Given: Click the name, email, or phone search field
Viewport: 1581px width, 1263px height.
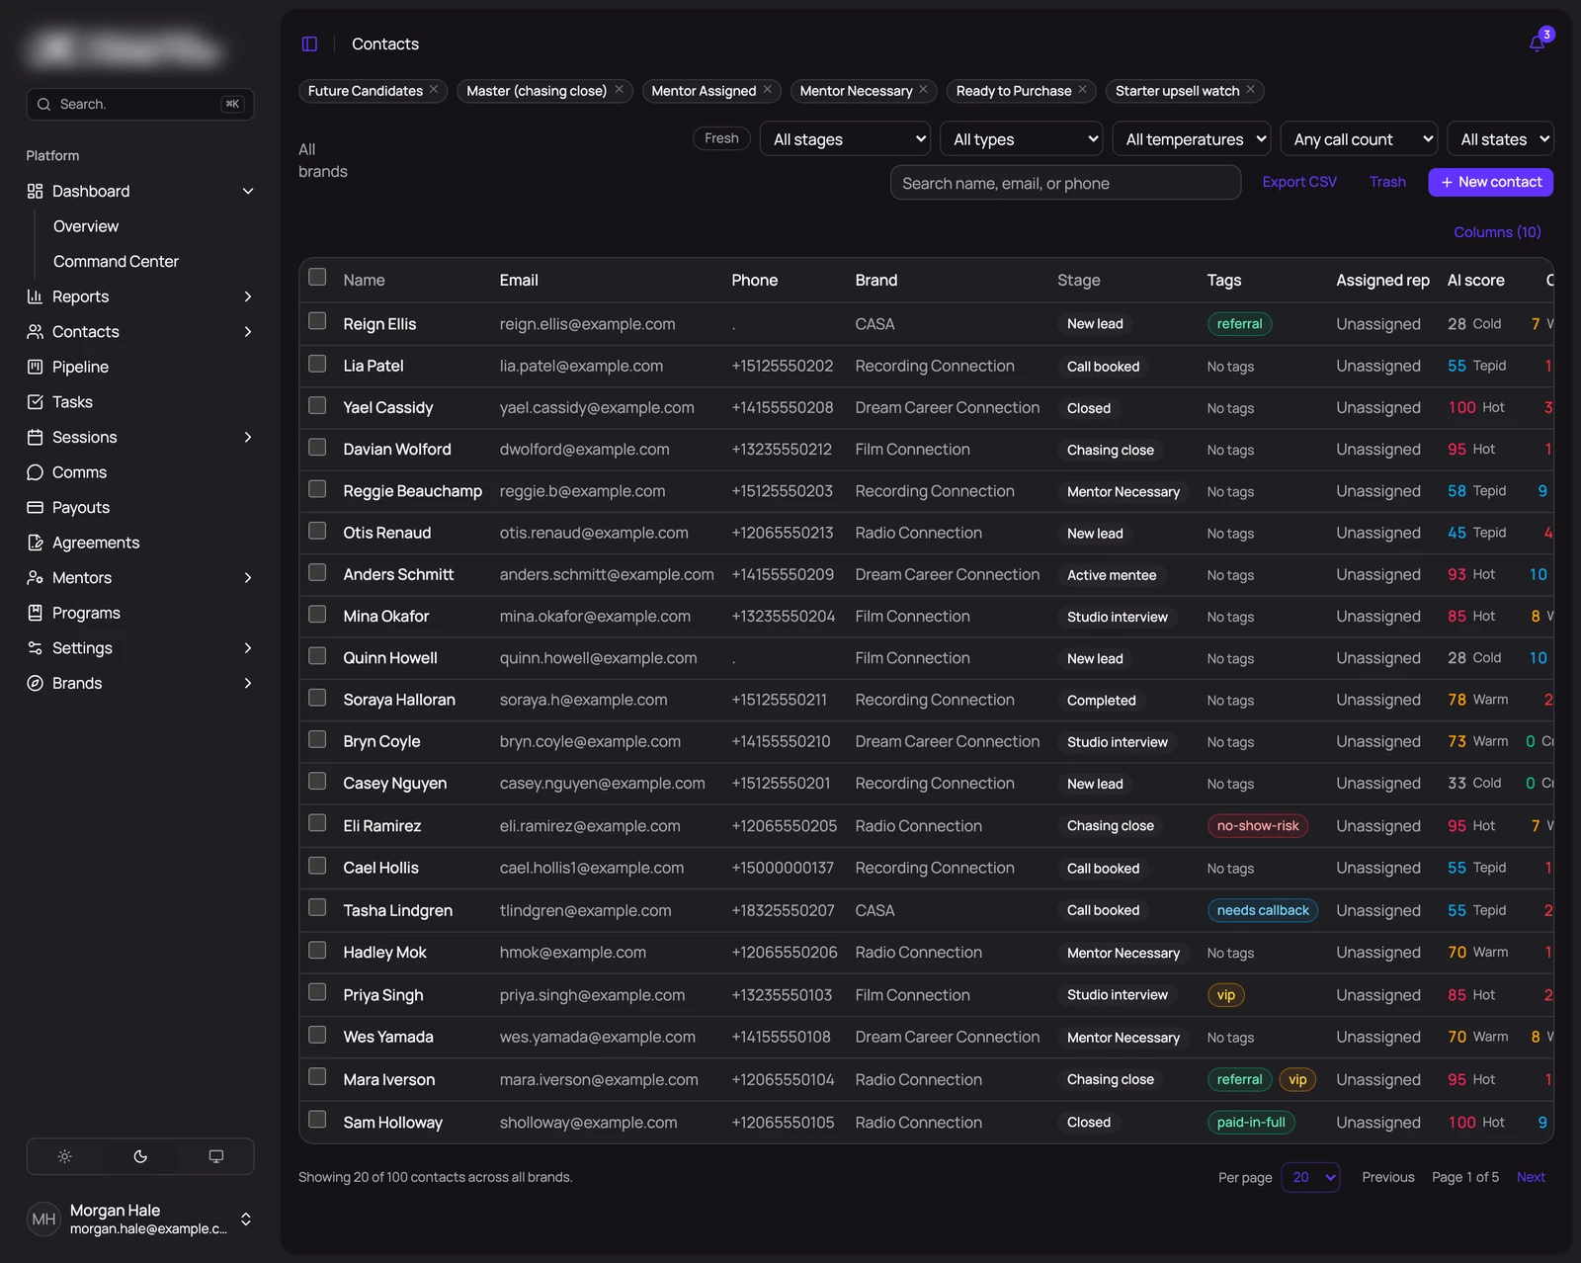Looking at the screenshot, I should pyautogui.click(x=1065, y=183).
